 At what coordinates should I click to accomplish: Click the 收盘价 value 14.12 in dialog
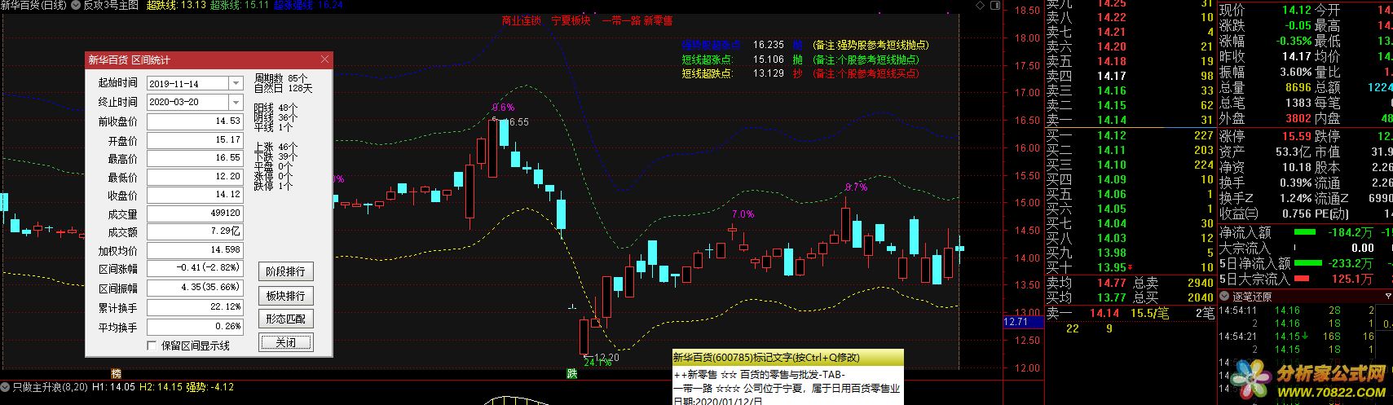tap(195, 196)
